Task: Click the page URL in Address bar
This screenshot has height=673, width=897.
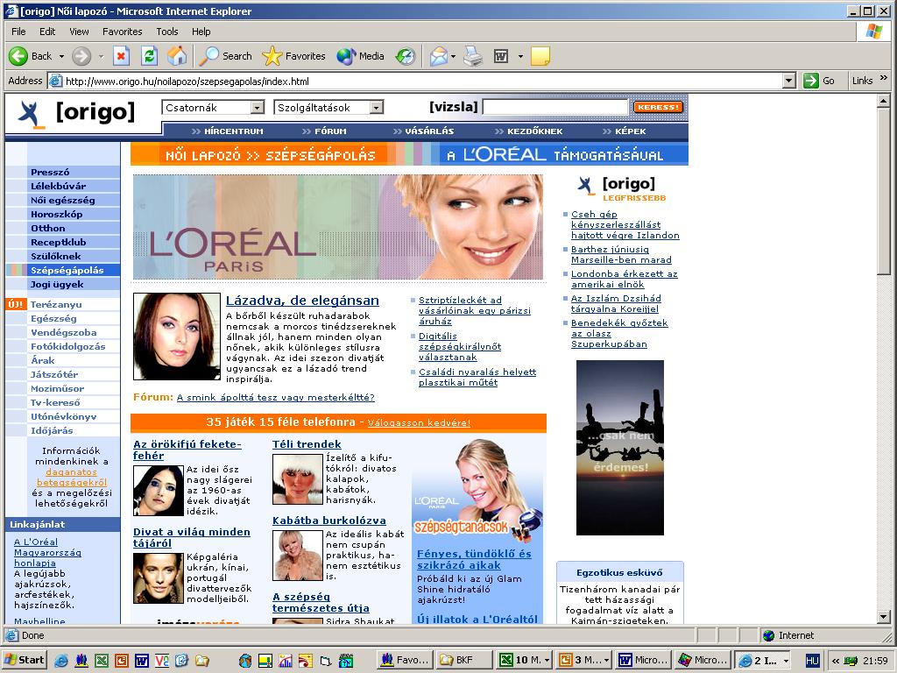Action: tap(187, 81)
